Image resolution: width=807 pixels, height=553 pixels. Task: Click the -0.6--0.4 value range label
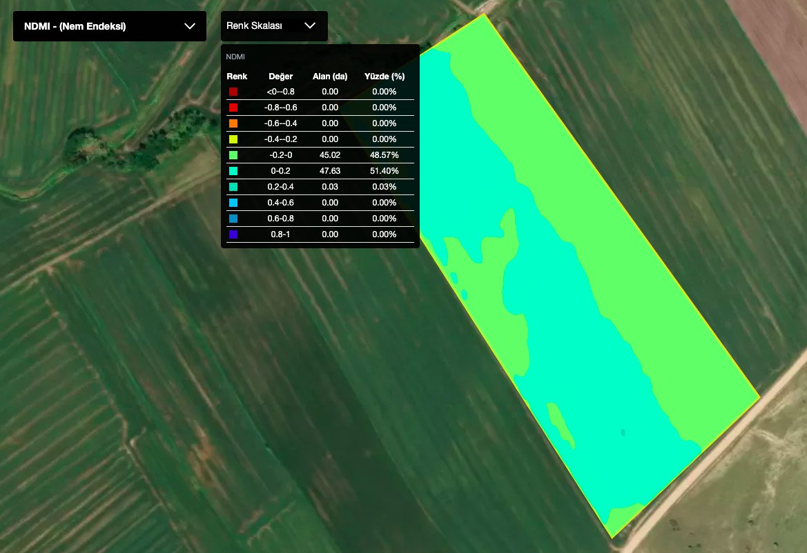pyautogui.click(x=280, y=123)
